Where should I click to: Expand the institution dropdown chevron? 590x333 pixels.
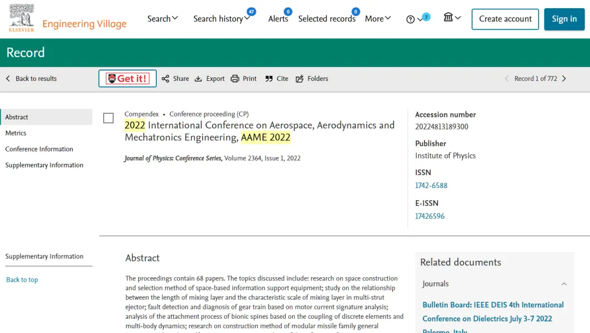click(458, 17)
